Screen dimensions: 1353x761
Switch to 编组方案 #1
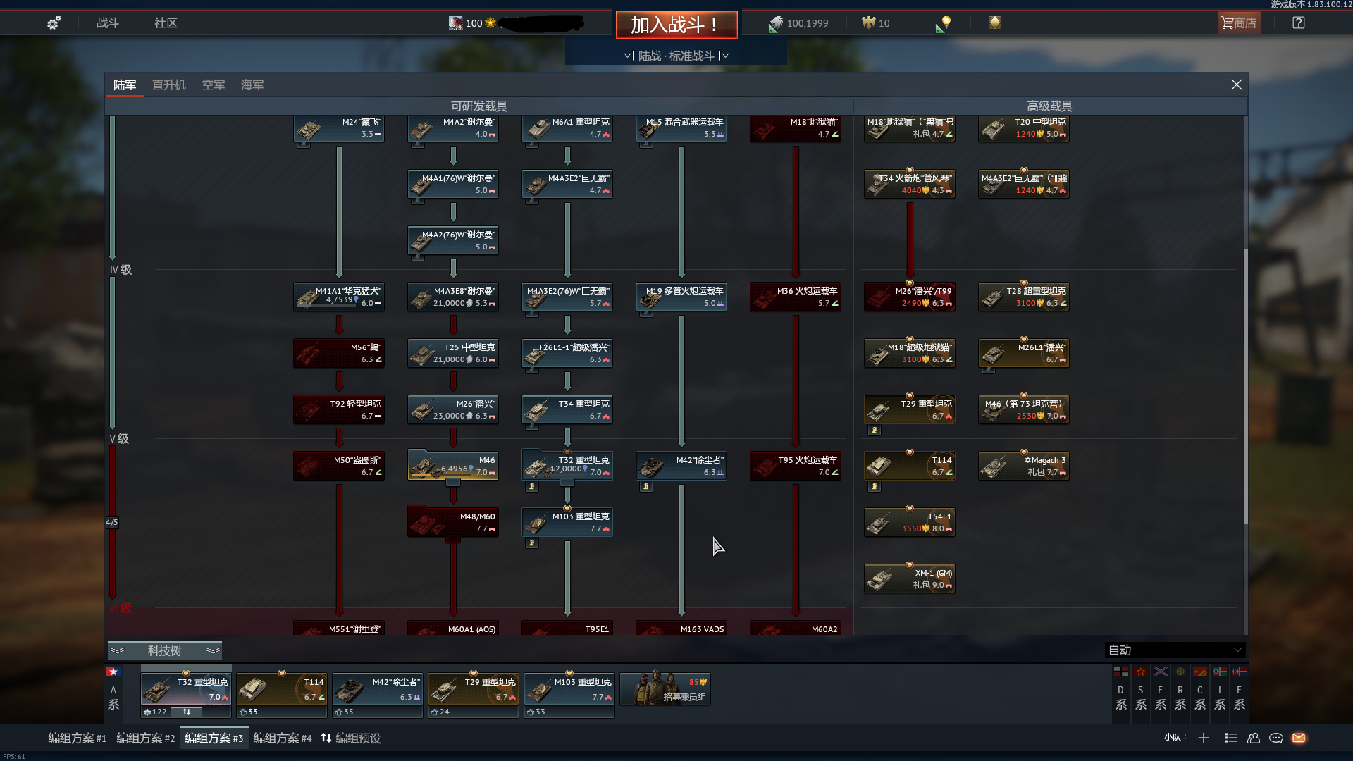point(77,738)
